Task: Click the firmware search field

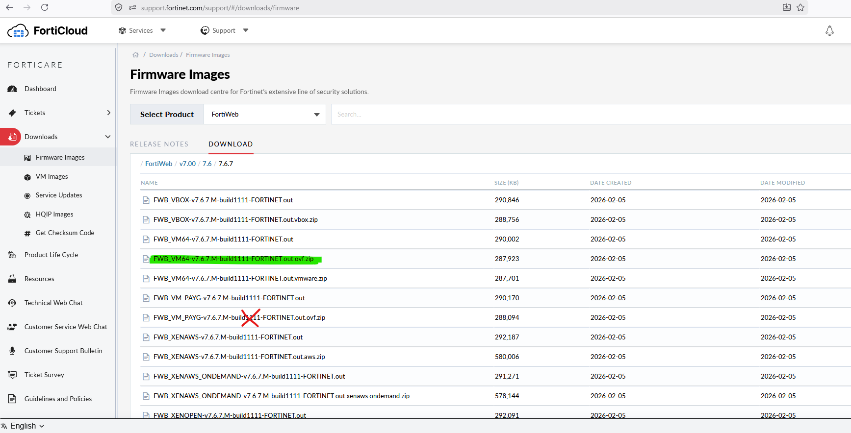Action: tap(591, 114)
